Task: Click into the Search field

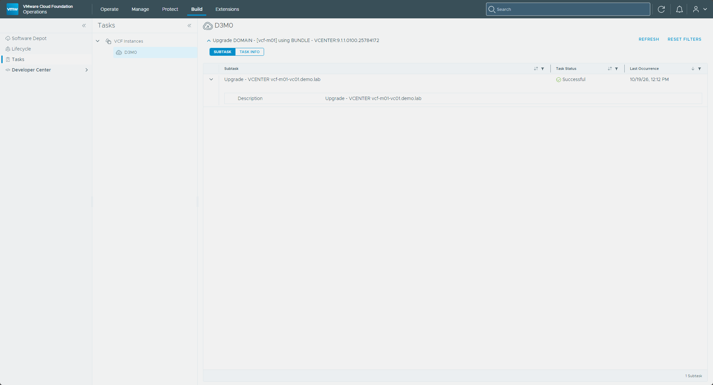Action: [568, 9]
